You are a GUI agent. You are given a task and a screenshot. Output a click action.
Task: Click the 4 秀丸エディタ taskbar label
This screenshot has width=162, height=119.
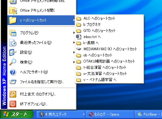click(x=56, y=114)
